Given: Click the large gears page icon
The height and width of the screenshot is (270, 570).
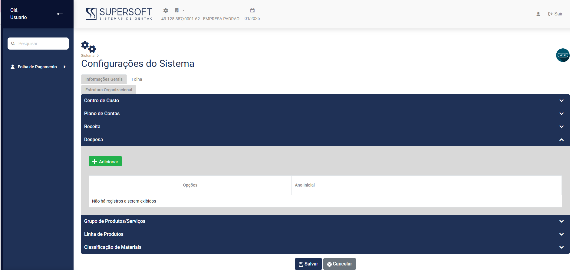Looking at the screenshot, I should (x=88, y=47).
